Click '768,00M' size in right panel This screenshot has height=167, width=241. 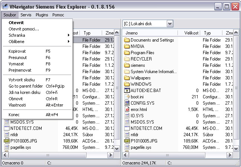click(x=190, y=147)
